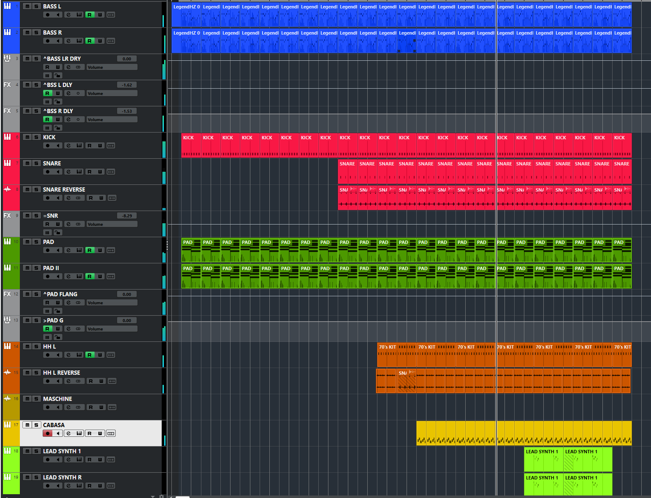The width and height of the screenshot is (651, 498).
Task: Select first LEAD SYNTH 1 part on LEAD SYNTH R
Action: click(x=544, y=484)
